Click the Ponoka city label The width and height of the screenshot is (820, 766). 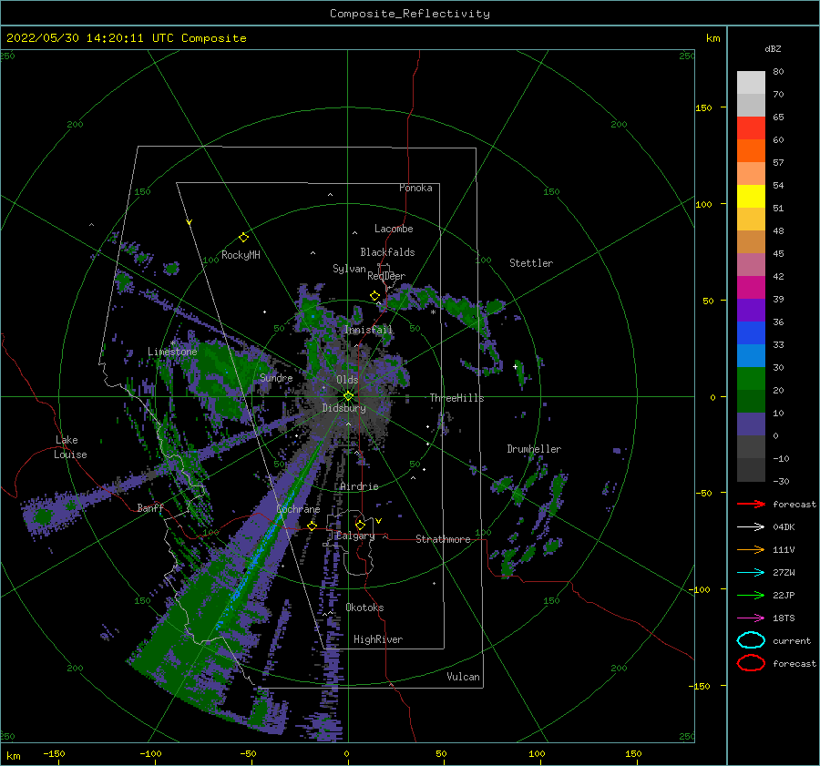point(415,188)
